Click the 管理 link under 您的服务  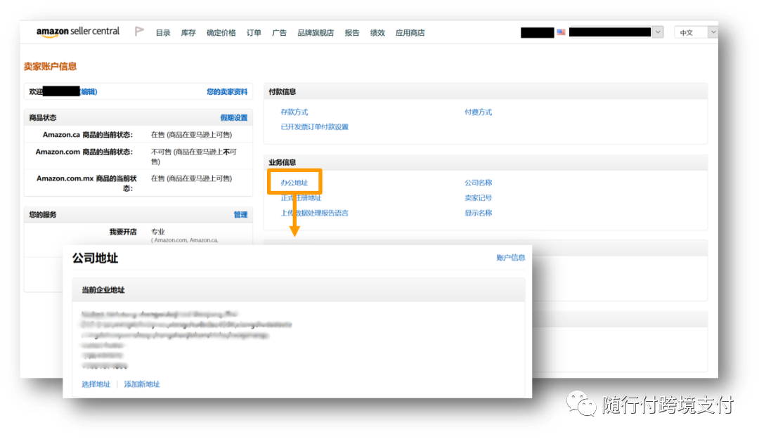tap(240, 214)
